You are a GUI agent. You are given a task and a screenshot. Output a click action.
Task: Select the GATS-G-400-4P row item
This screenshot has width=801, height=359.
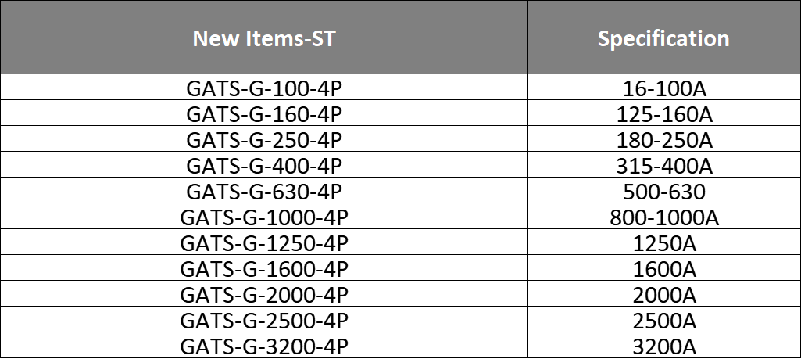[264, 166]
